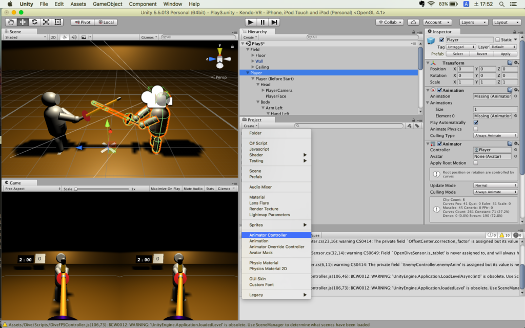
Task: Expand the Floor hierarchy item
Action: (x=253, y=55)
